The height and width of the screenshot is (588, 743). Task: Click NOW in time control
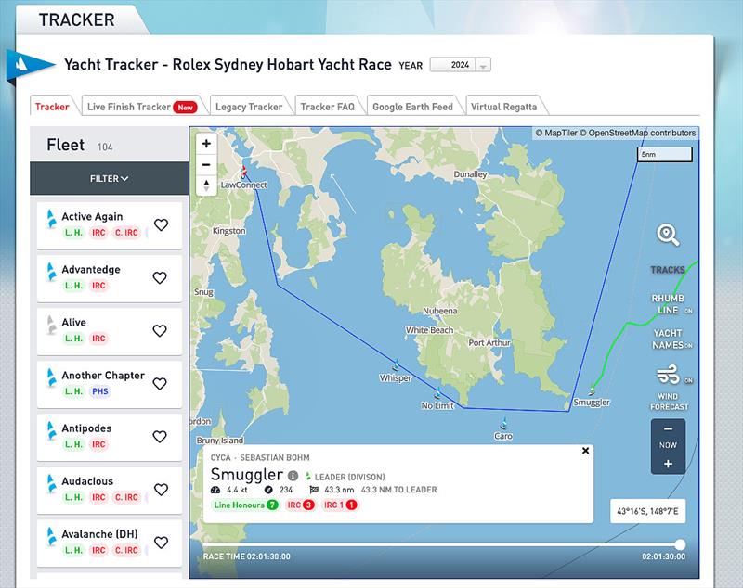coord(668,445)
